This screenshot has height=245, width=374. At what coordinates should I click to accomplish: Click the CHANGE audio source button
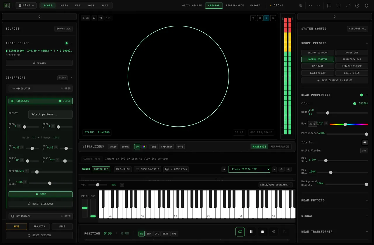(39, 63)
